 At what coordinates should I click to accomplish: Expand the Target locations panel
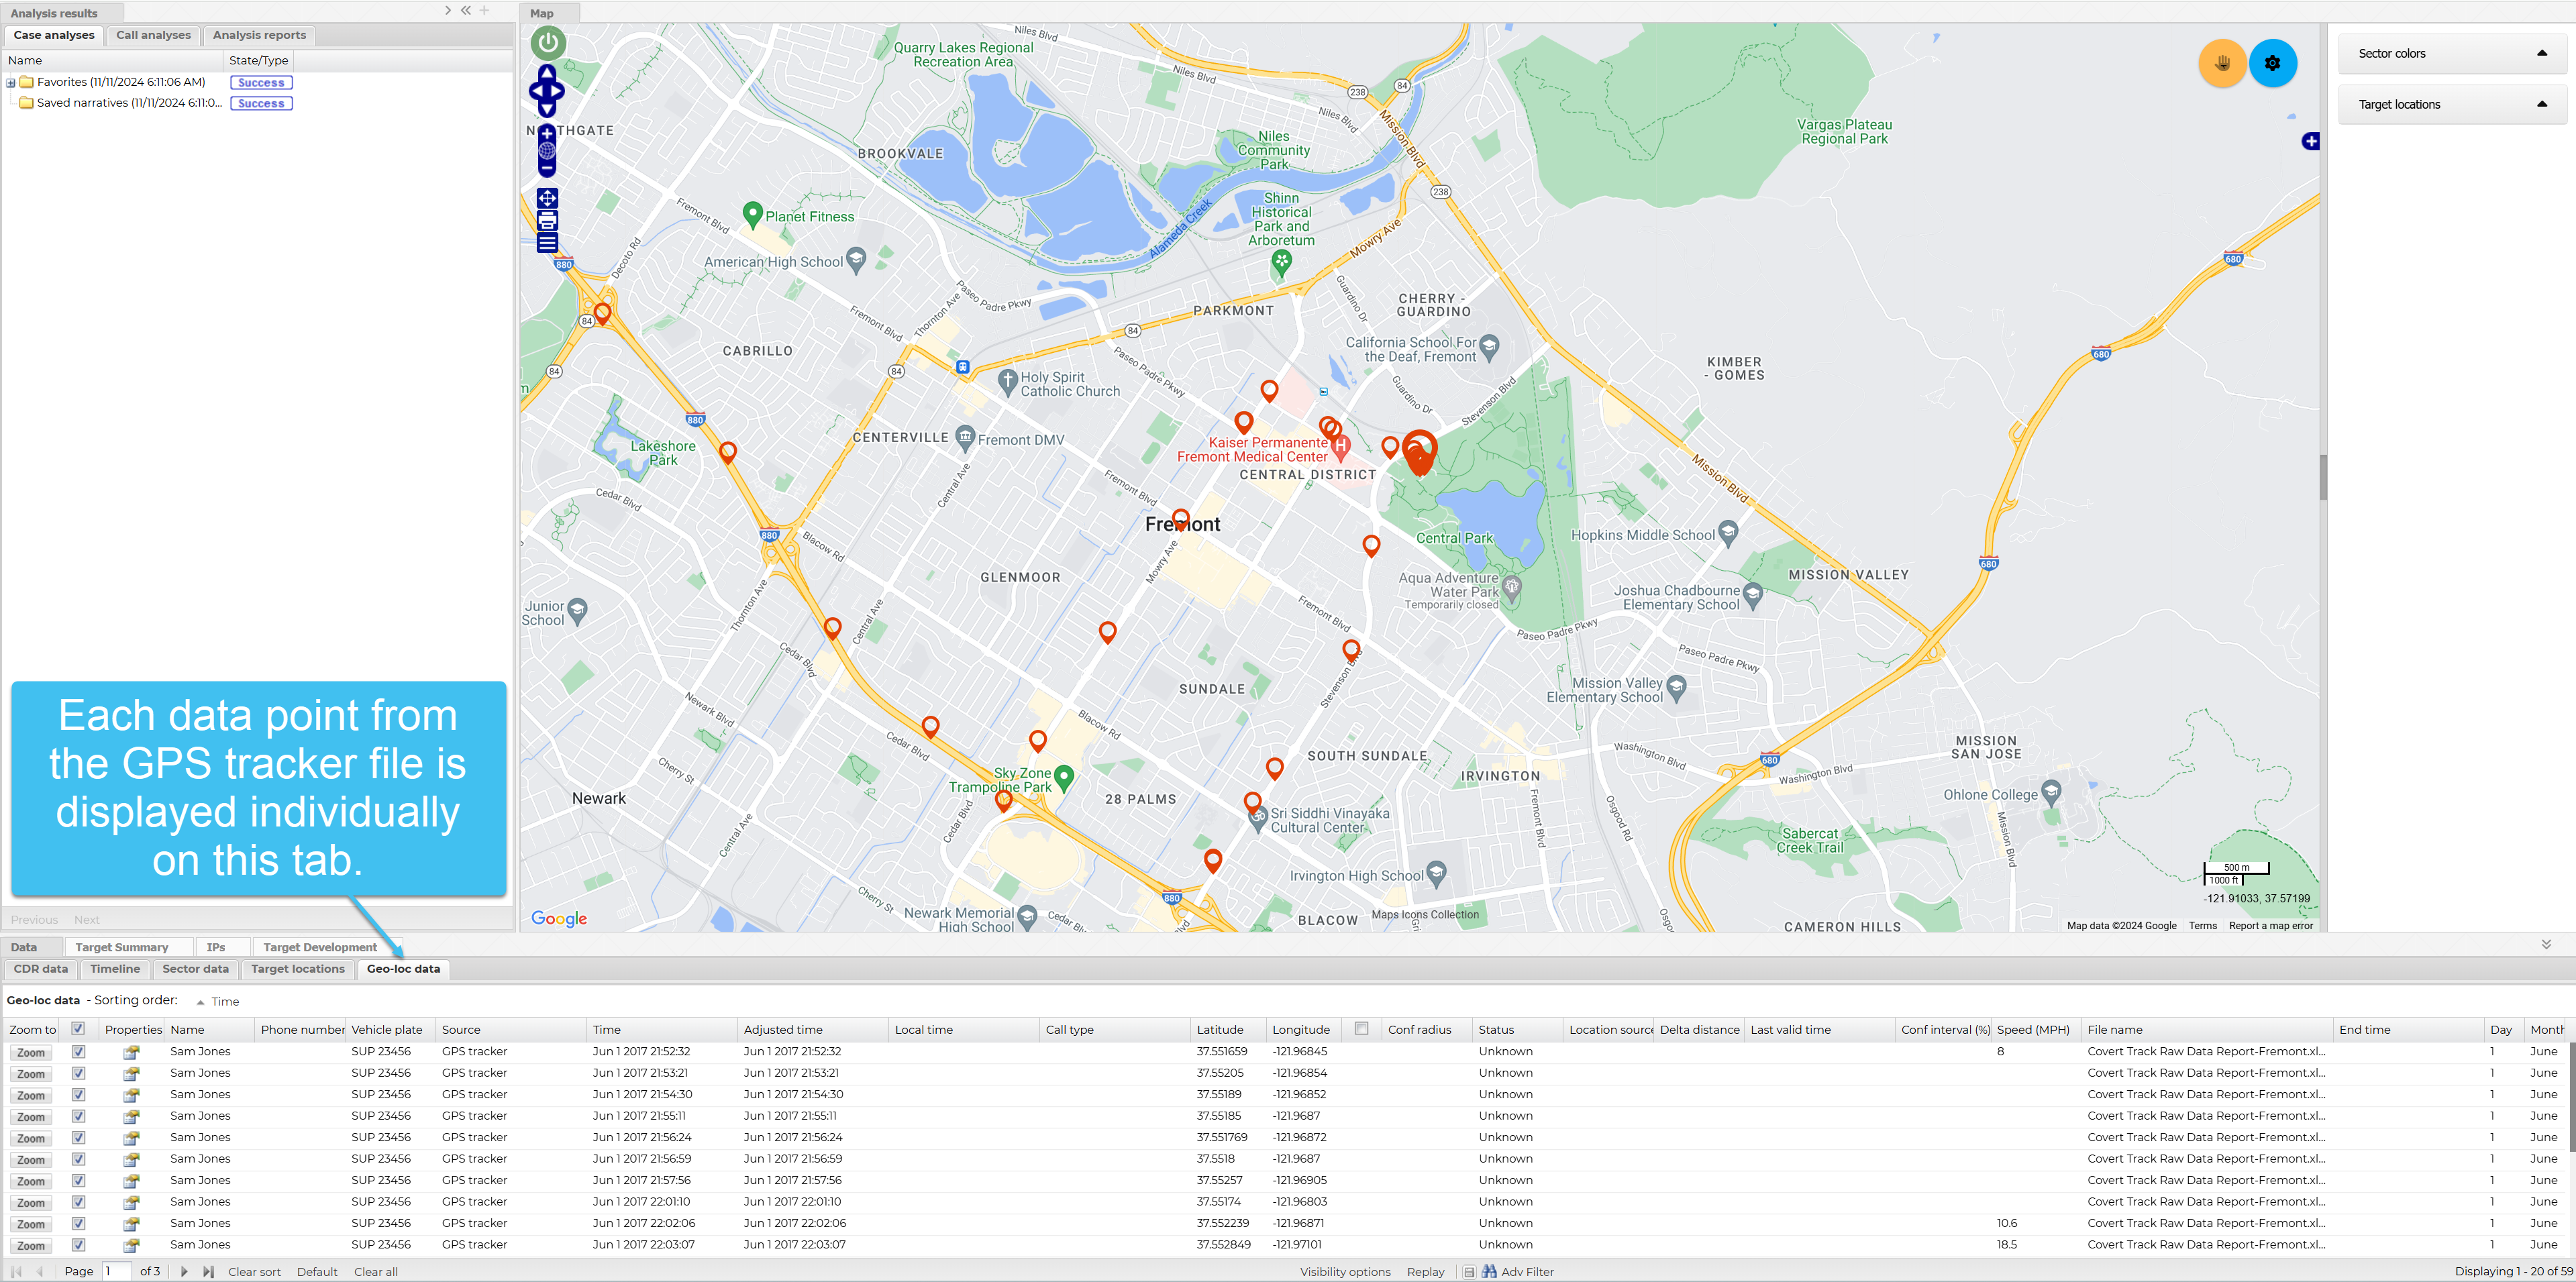click(x=2541, y=105)
